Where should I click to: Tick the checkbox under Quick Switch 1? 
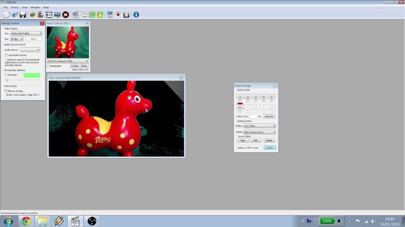point(240,101)
